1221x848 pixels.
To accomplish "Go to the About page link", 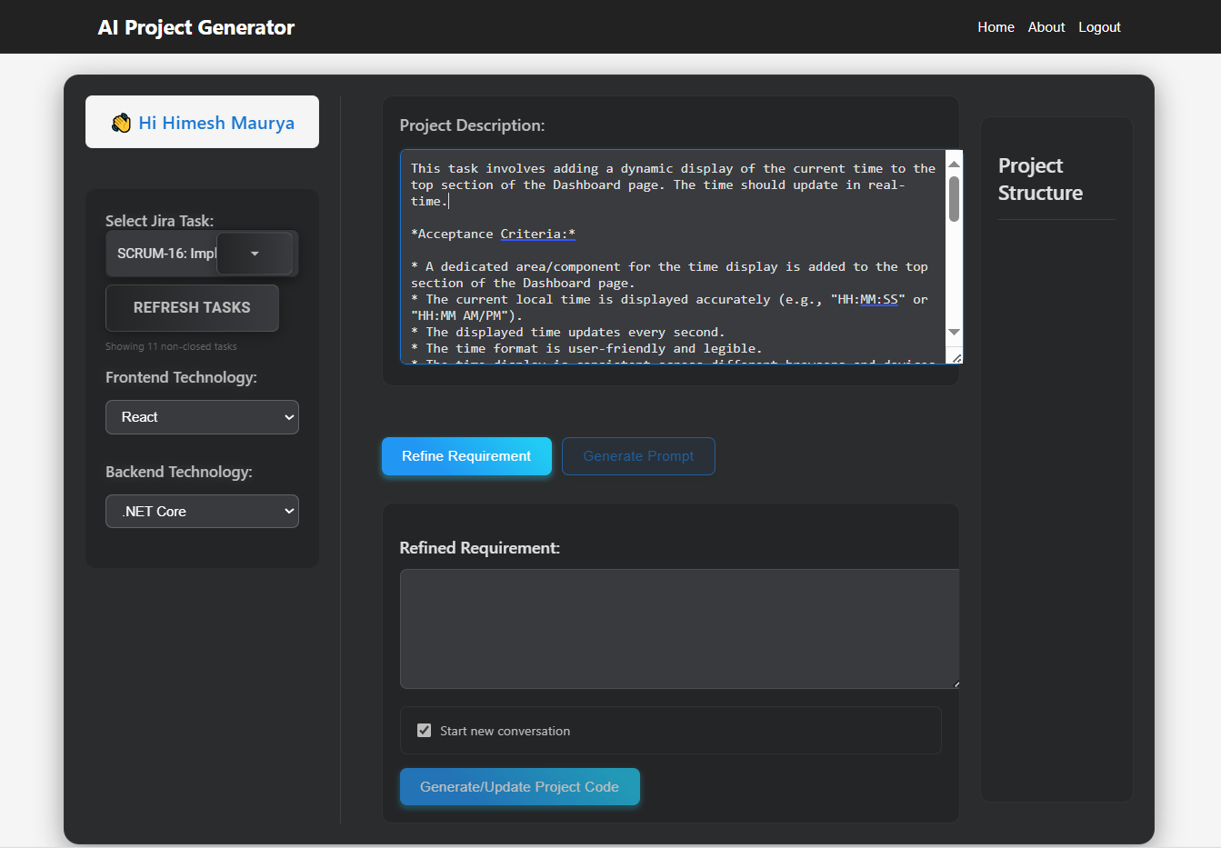I will point(1046,27).
